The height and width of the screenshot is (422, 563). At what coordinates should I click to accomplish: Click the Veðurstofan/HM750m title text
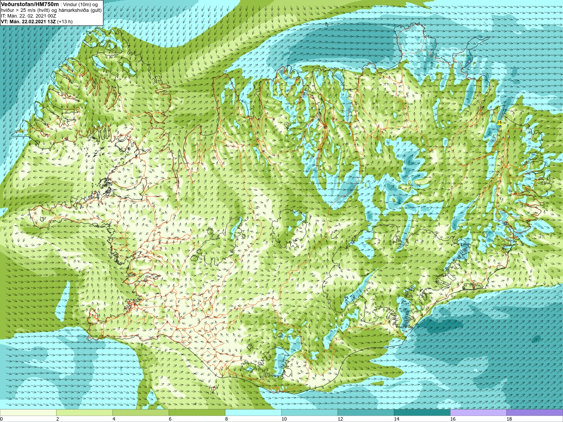pyautogui.click(x=29, y=4)
